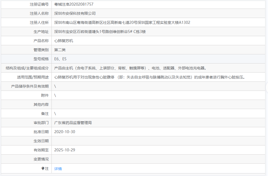Screen dimensions: 268x176
Task: Click the model value E6、E5
Action: tap(60, 59)
